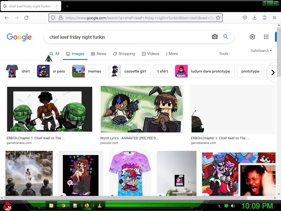Image resolution: width=281 pixels, height=211 pixels.
Task: Open the smoke and soldiers photo thumbnail
Action: 29,173
